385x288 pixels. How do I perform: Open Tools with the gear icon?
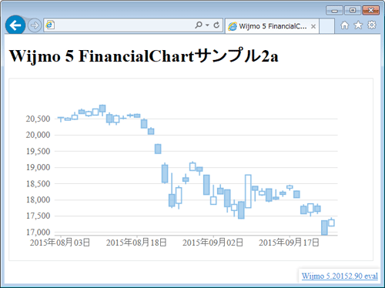tap(372, 25)
